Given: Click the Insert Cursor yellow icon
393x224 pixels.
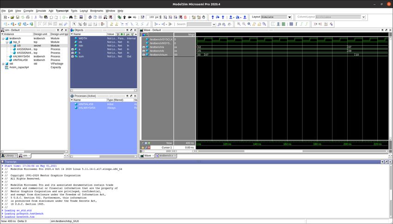Looking at the screenshot, I should [111, 24].
